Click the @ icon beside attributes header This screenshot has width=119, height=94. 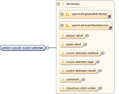click(x=63, y=4)
